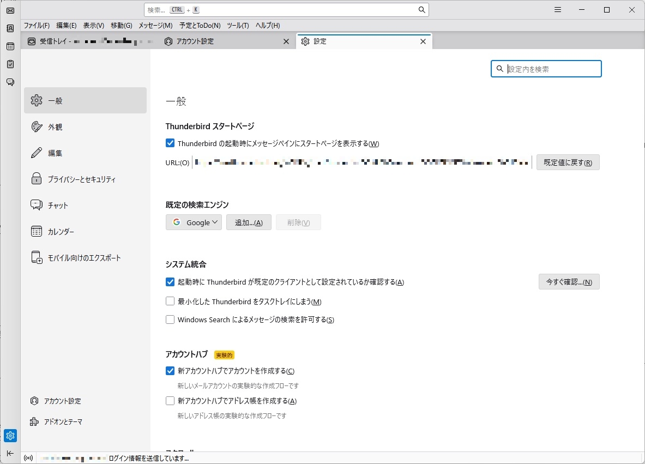The height and width of the screenshot is (464, 645).
Task: Open プライバシーとセキュリティ settings category
Action: [85, 179]
